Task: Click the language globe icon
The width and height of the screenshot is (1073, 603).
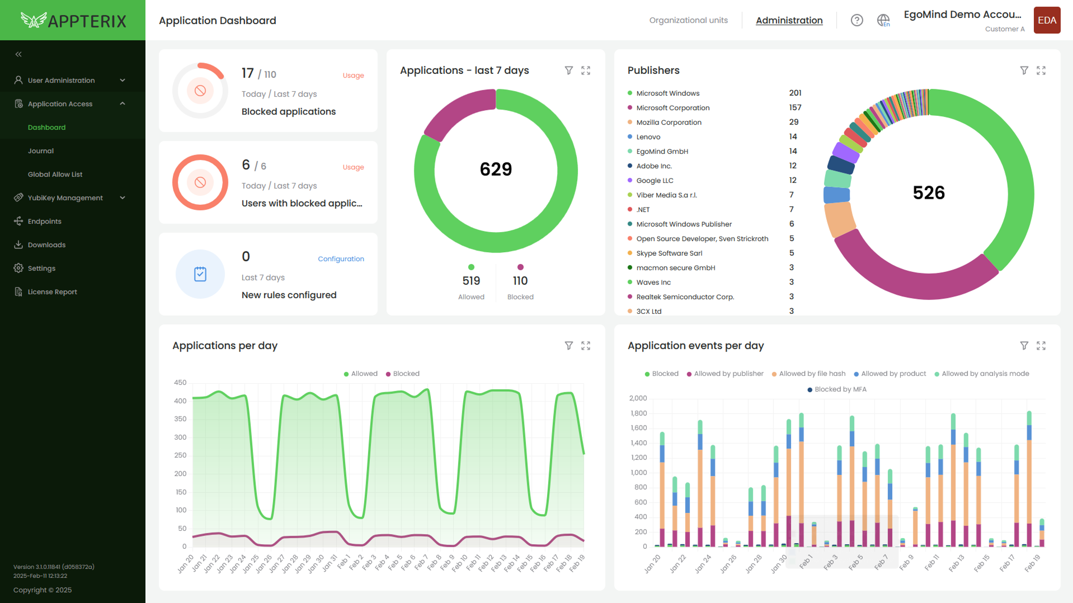Action: click(x=883, y=20)
